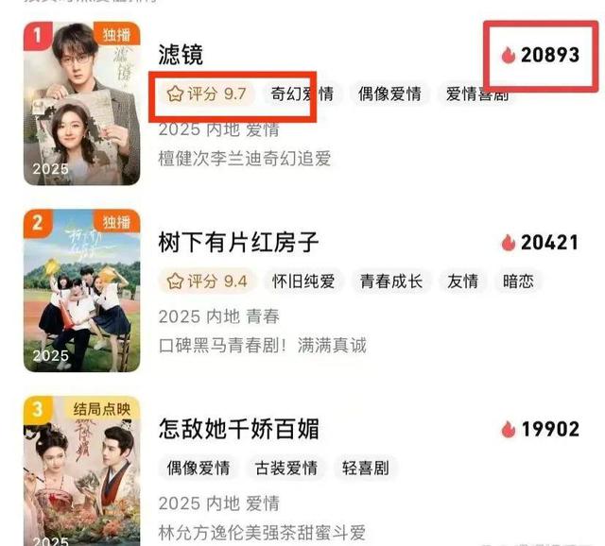This screenshot has height=546, width=605.
Task: Select the 轻喜剧 tag
Action: click(366, 468)
